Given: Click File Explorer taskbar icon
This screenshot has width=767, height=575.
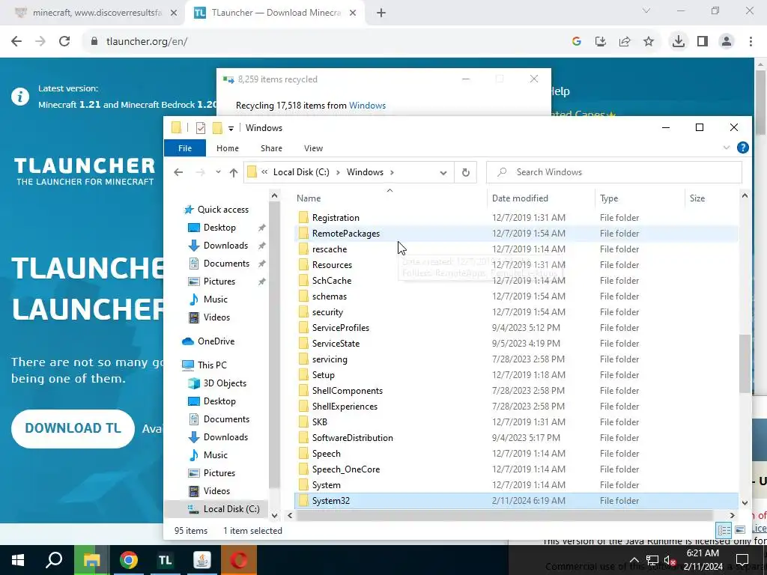Looking at the screenshot, I should (91, 560).
